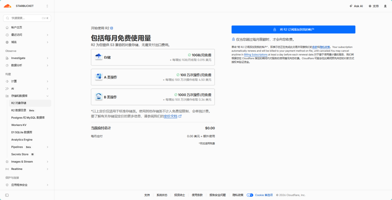This screenshot has width=392, height=200.
Task: Expand the 应用程序安全 chevron
Action: pyautogui.click(x=48, y=185)
